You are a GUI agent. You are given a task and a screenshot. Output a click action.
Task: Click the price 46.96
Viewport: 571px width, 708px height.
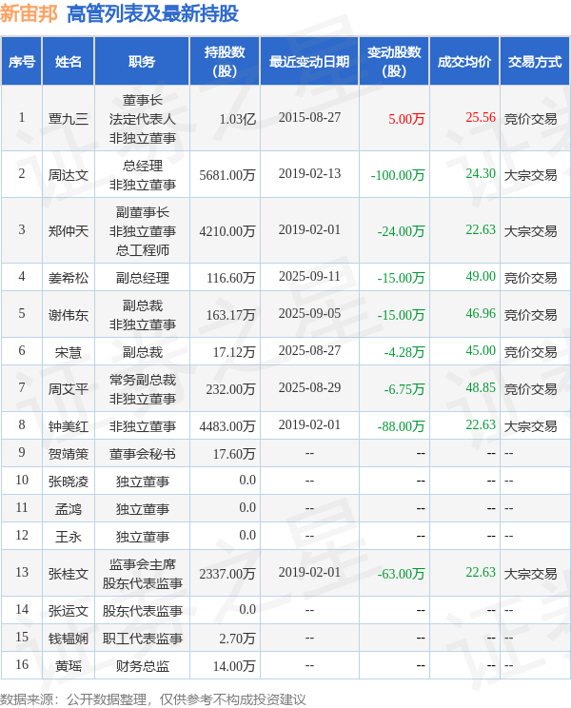click(481, 313)
